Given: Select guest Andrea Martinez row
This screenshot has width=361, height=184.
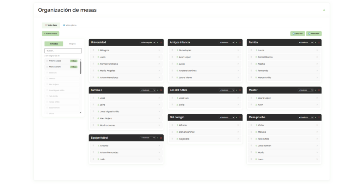Looking at the screenshot, I should point(205,71).
